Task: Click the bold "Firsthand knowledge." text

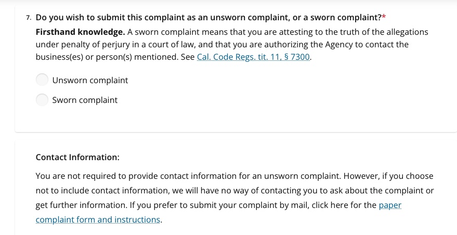Action: (80, 32)
